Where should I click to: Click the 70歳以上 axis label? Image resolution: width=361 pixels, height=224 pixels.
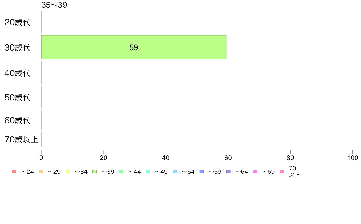[21, 140]
